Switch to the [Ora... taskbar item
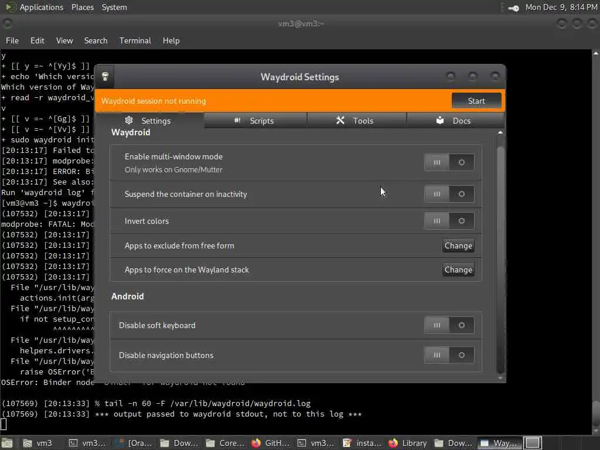The height and width of the screenshot is (450, 600). tap(135, 443)
